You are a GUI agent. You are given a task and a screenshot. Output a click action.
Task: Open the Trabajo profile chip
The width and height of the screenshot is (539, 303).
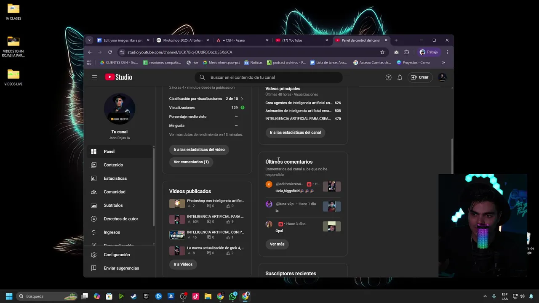tap(429, 52)
